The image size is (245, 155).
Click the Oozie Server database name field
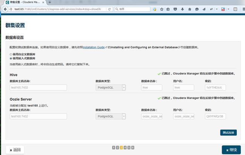pyautogui.click(x=152, y=116)
